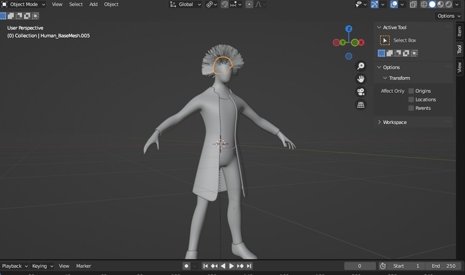Enable the Parents checkbox

pyautogui.click(x=411, y=108)
